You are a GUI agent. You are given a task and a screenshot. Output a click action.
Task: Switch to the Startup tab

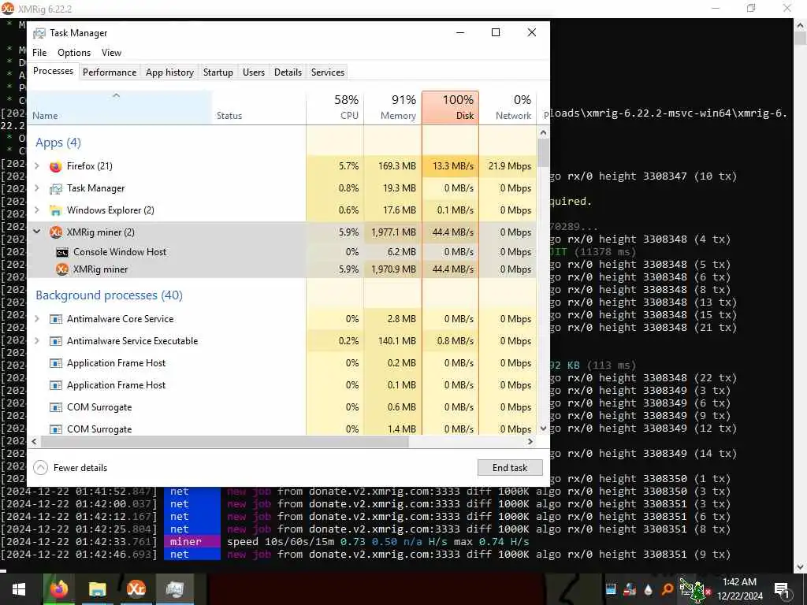tap(218, 72)
